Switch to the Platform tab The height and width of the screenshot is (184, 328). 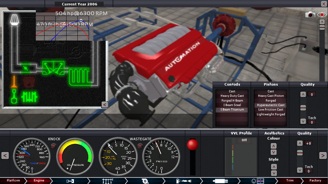[x=13, y=180]
